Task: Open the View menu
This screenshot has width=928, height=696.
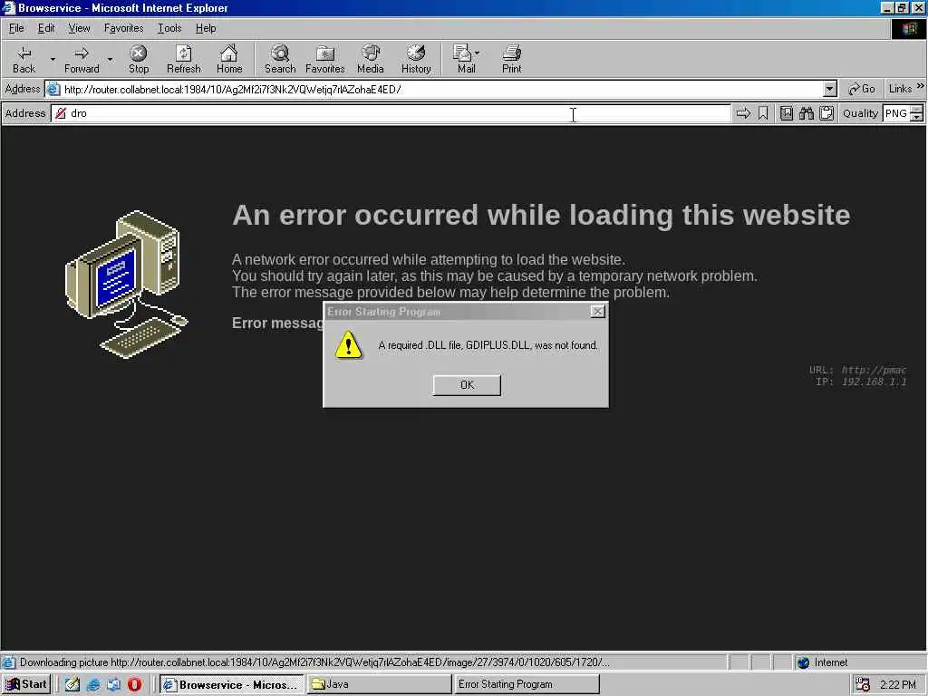Action: pyautogui.click(x=79, y=28)
